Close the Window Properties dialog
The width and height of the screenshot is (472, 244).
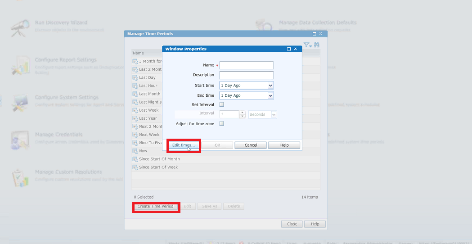(x=295, y=49)
